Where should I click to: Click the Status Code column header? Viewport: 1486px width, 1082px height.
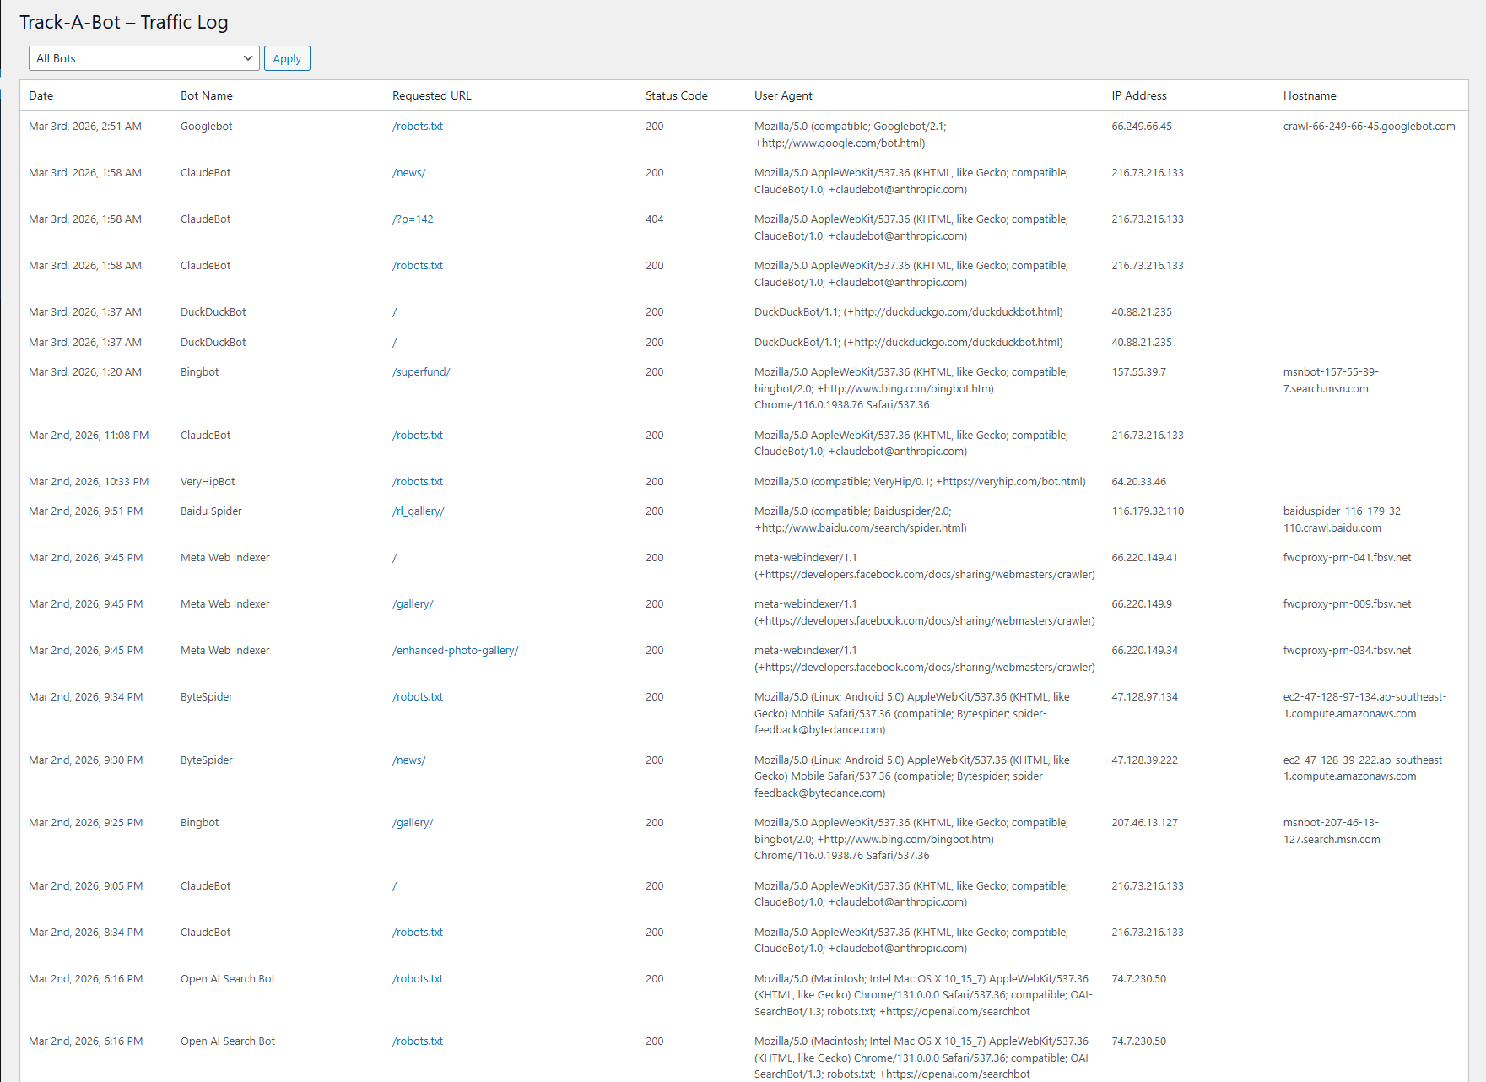click(676, 95)
